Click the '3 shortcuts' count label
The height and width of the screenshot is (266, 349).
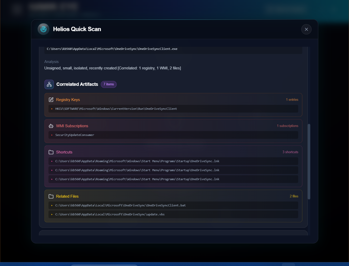tap(290, 152)
